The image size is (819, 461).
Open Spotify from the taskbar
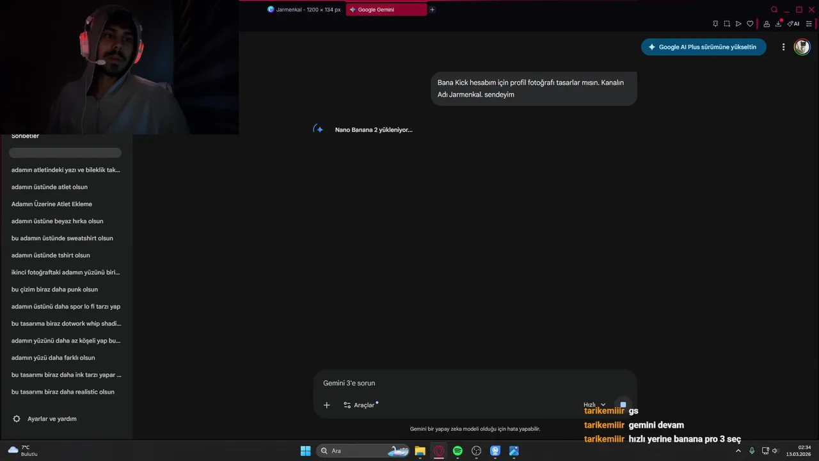pos(457,451)
